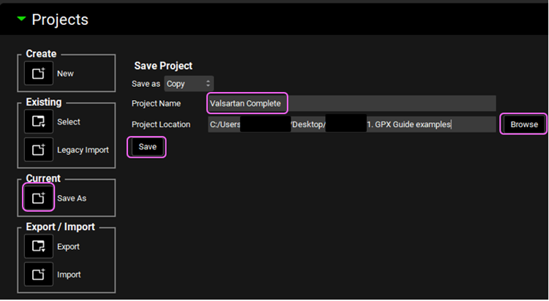Click the Legacy Import icon
This screenshot has width=549, height=301.
39,150
